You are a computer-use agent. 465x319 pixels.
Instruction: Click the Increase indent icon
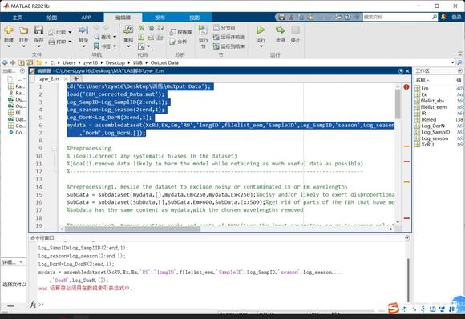coord(151,38)
